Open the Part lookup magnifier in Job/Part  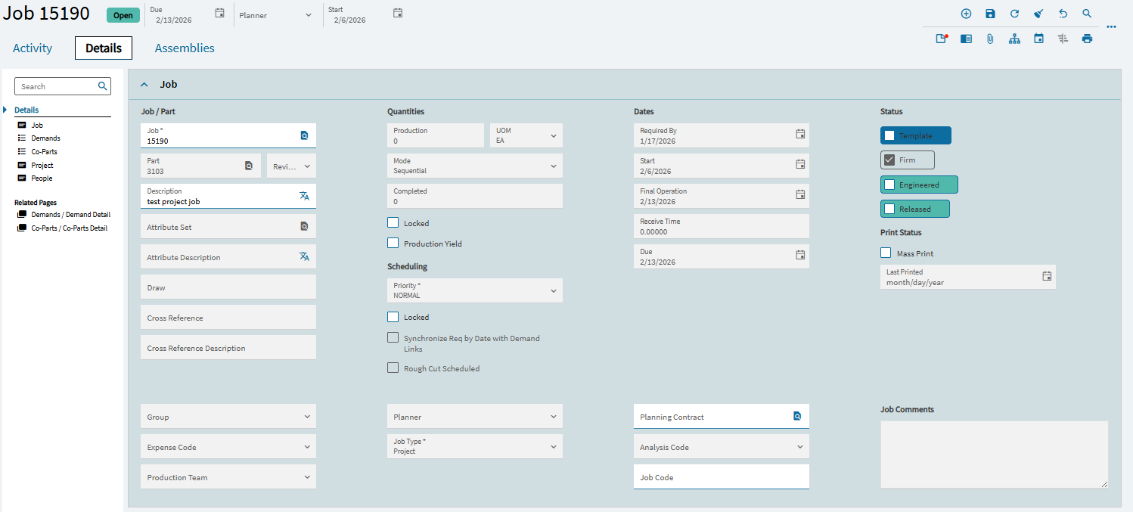coord(249,166)
